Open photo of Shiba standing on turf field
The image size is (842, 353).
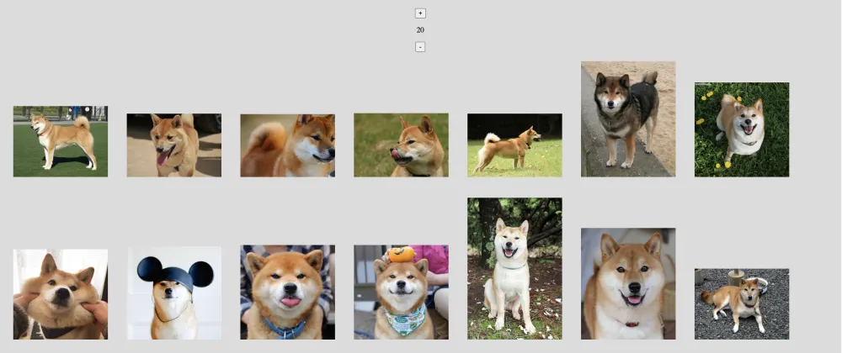pos(60,141)
